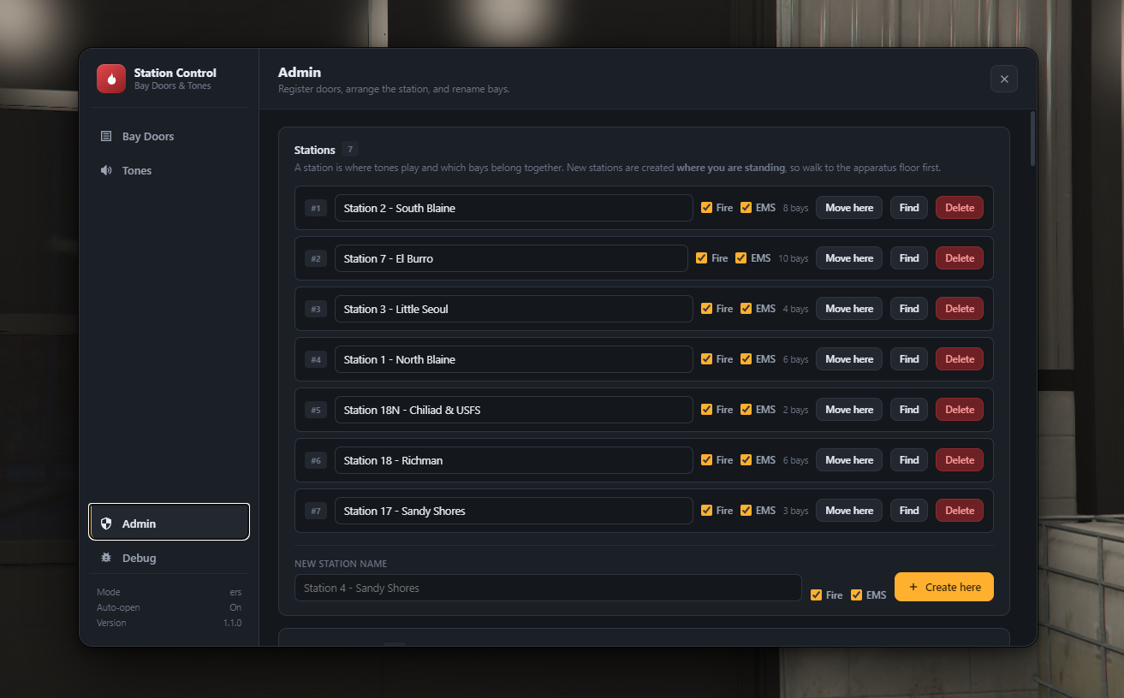The width and height of the screenshot is (1124, 698).
Task: Click Move here for Station 2 - South Blaine
Action: click(849, 208)
